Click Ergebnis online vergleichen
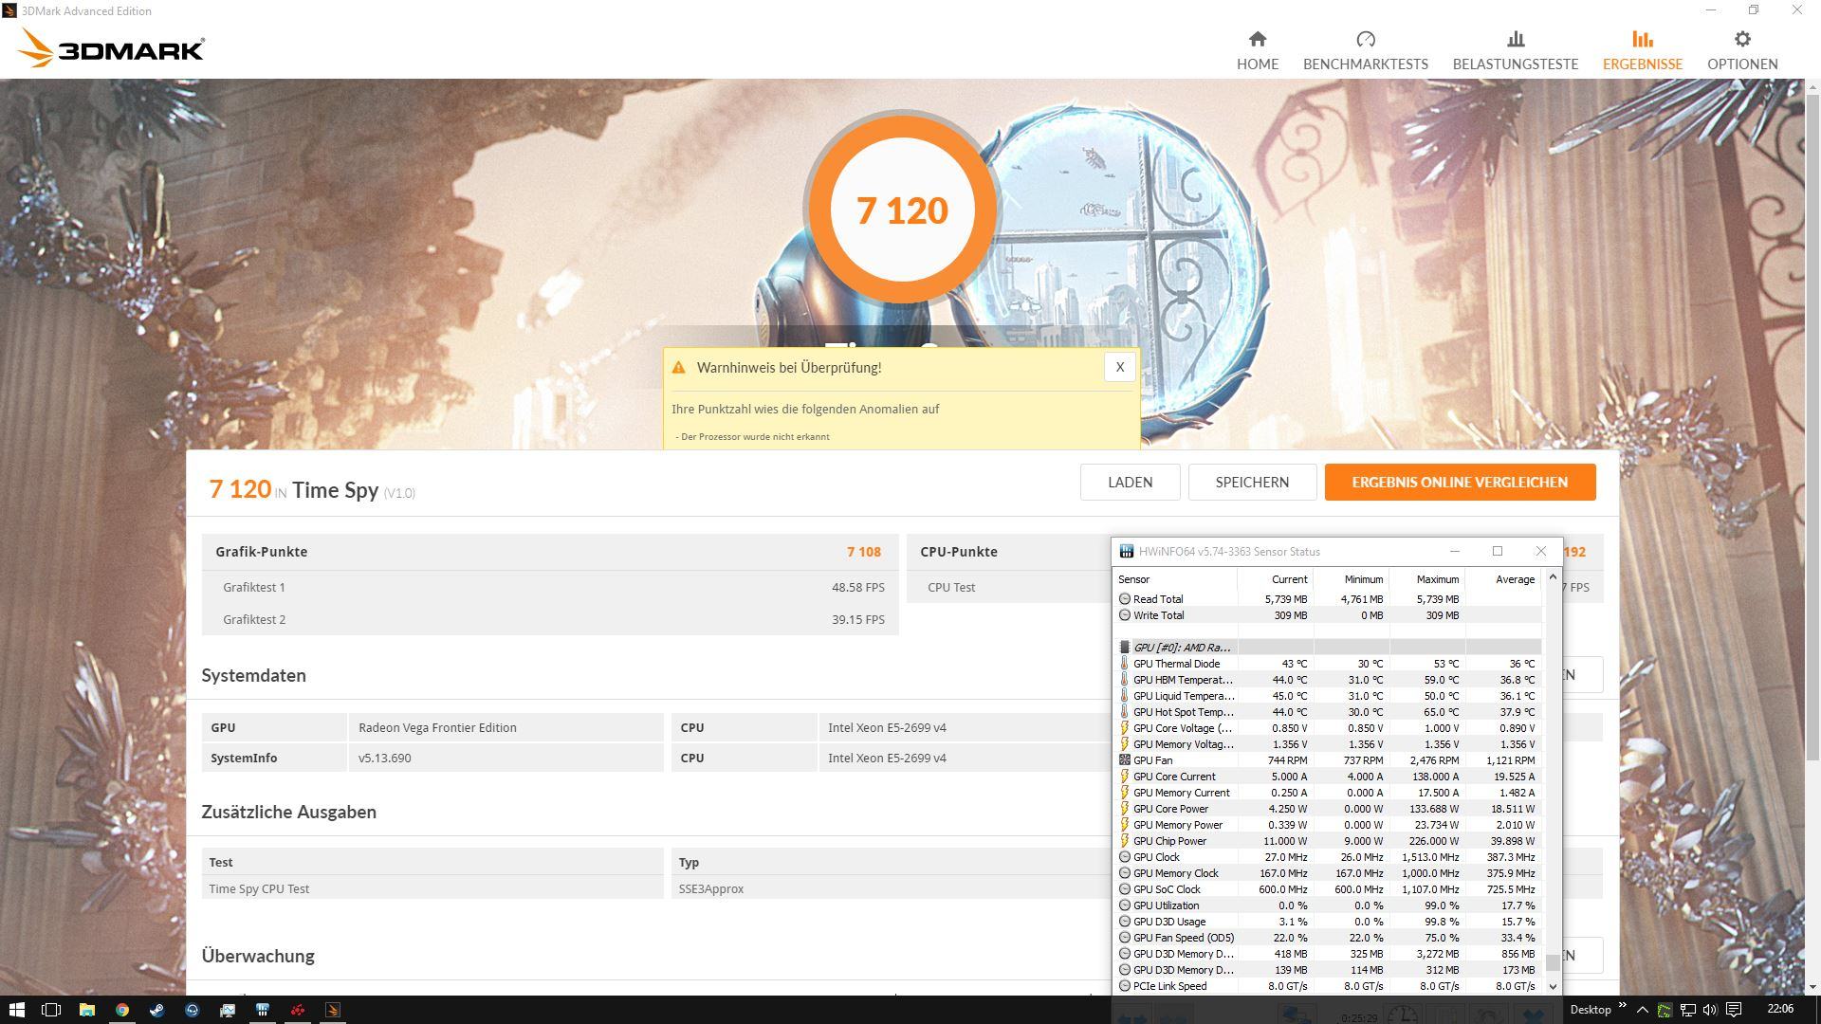 pos(1459,482)
